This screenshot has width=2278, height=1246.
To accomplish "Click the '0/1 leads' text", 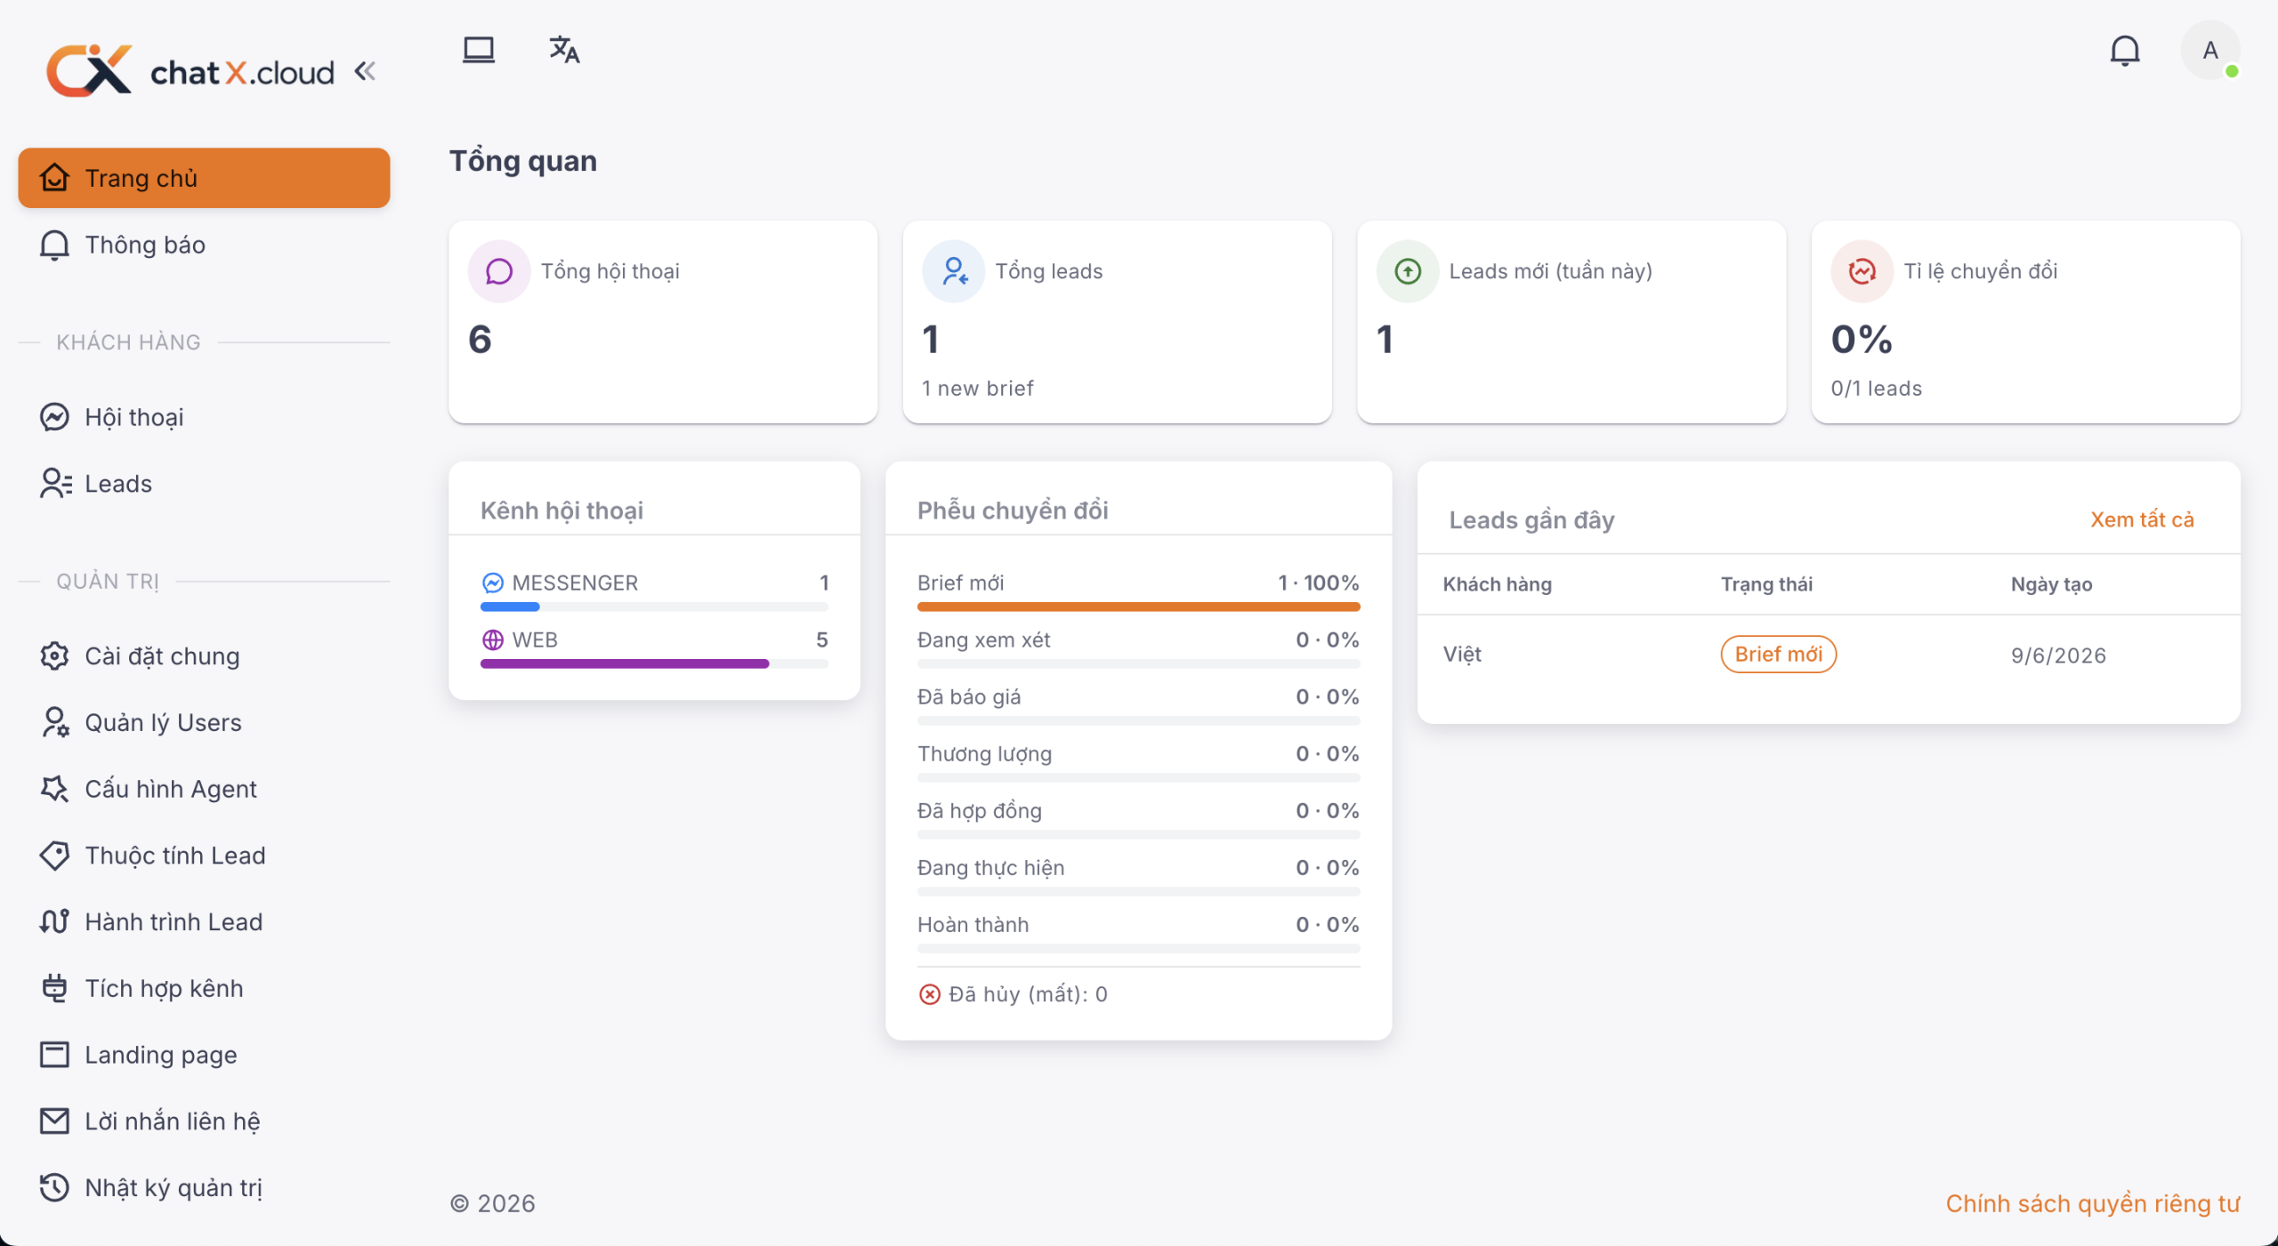I will (1876, 389).
